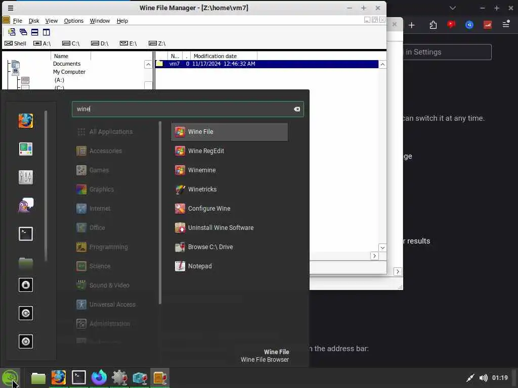Click the power off button

point(26,342)
